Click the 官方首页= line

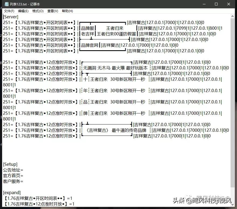13,176
